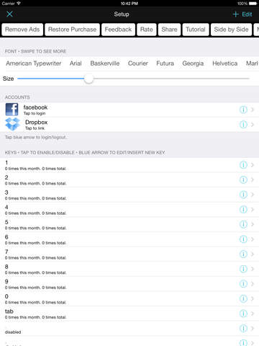Tap info icon for key 4
Image resolution: width=259 pixels, height=346 pixels.
pyautogui.click(x=243, y=210)
